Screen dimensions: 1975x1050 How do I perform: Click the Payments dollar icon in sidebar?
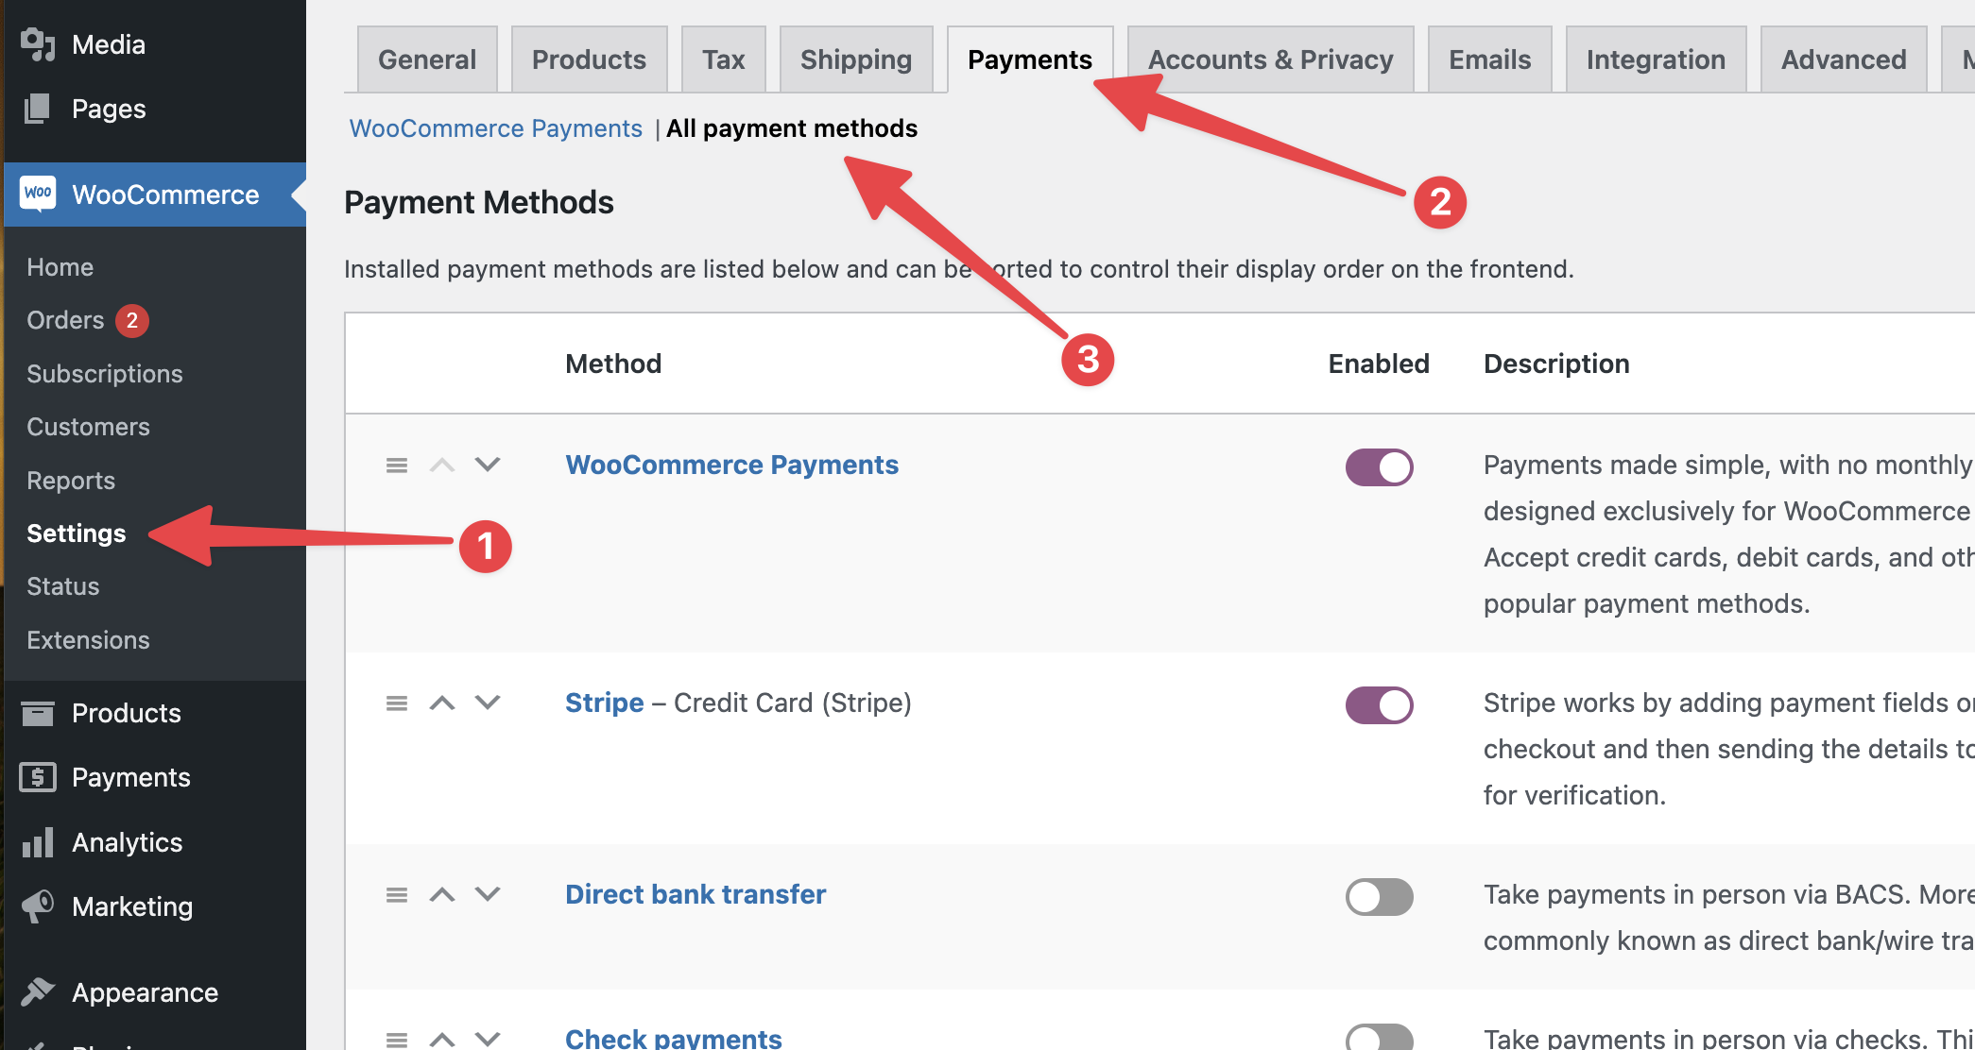pyautogui.click(x=38, y=777)
